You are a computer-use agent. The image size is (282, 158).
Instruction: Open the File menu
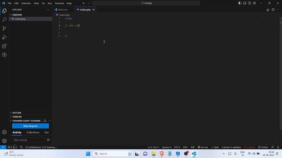tap(10, 3)
